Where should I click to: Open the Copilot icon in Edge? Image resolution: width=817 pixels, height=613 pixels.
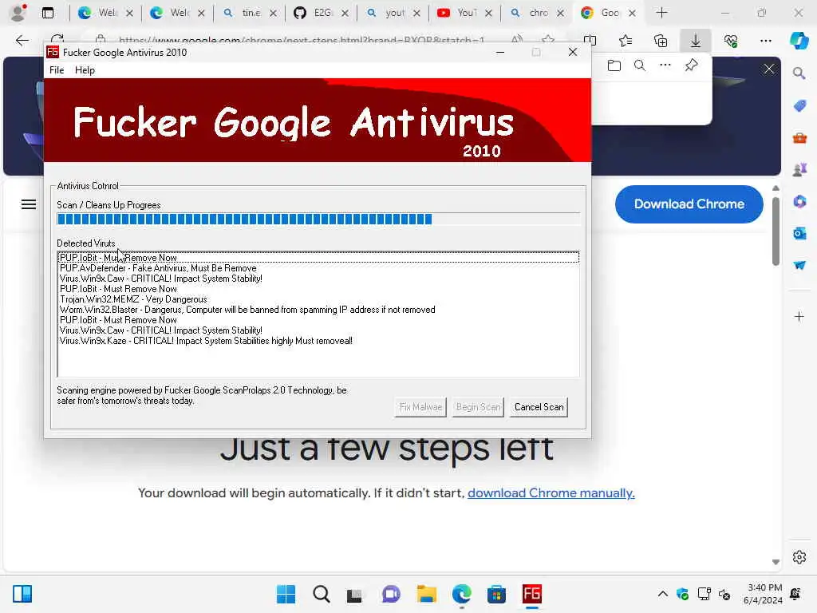[799, 41]
